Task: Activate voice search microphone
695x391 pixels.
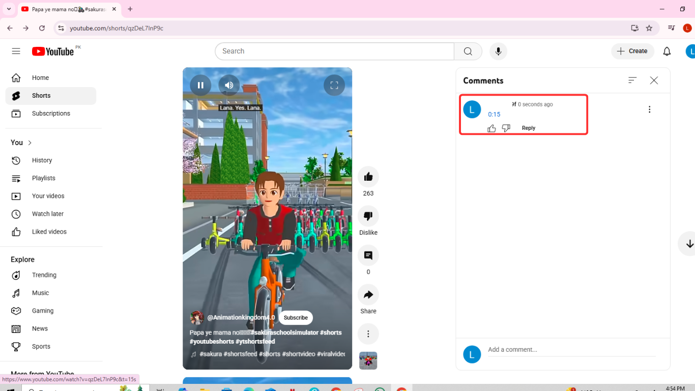Action: [x=498, y=51]
